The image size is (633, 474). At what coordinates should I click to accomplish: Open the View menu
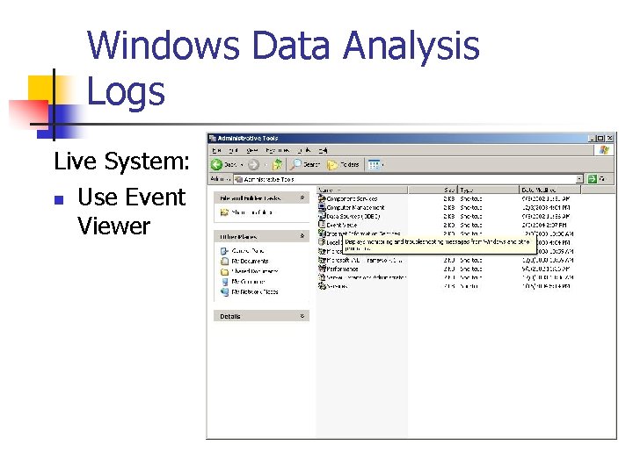(252, 150)
